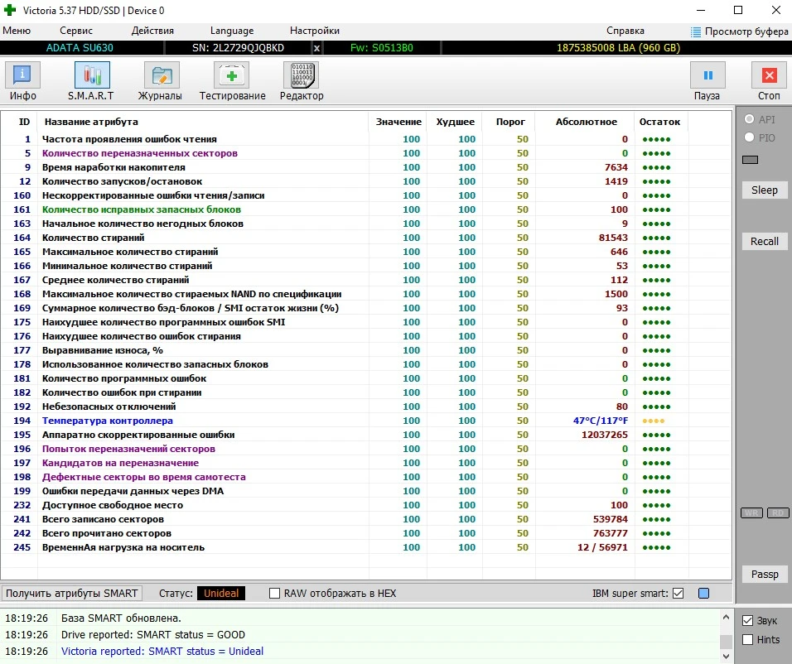Screen dimensions: 792x664
Task: Click the buffer view list icon
Action: click(696, 31)
